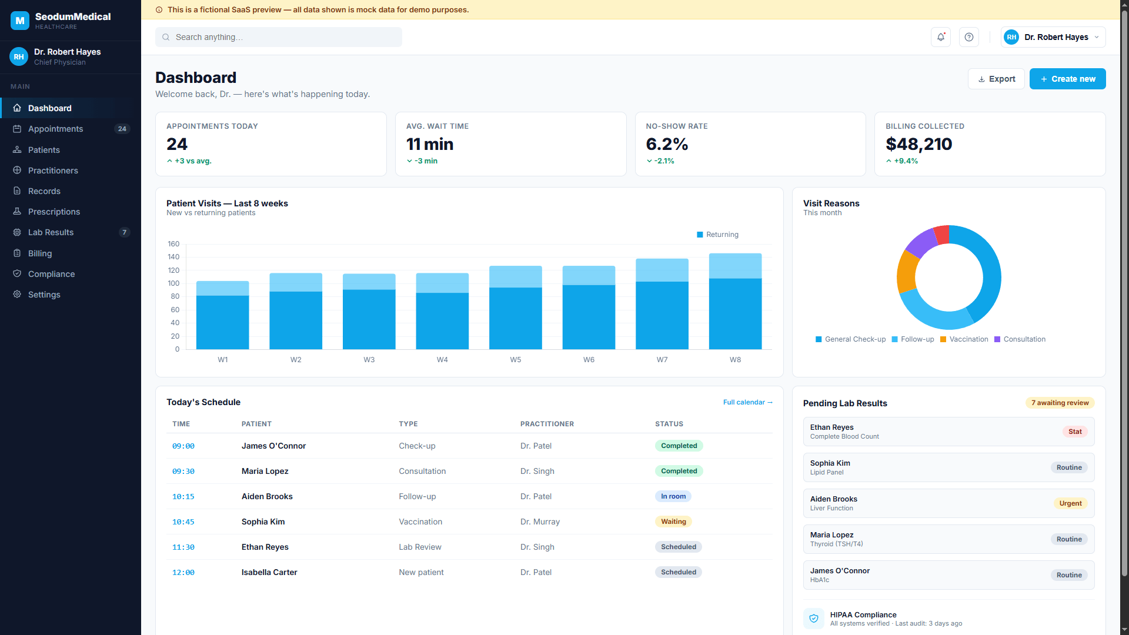Open Settings in the sidebar
Image resolution: width=1129 pixels, height=635 pixels.
(71, 295)
